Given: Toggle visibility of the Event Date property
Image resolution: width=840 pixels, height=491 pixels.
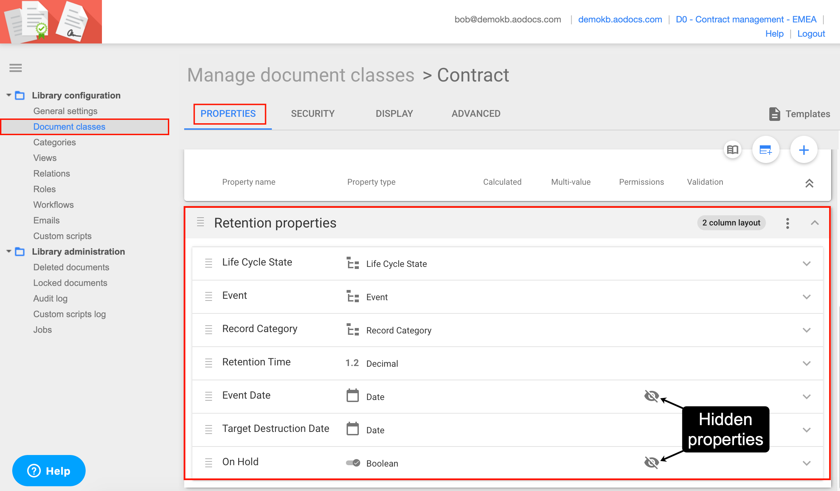Looking at the screenshot, I should point(651,396).
